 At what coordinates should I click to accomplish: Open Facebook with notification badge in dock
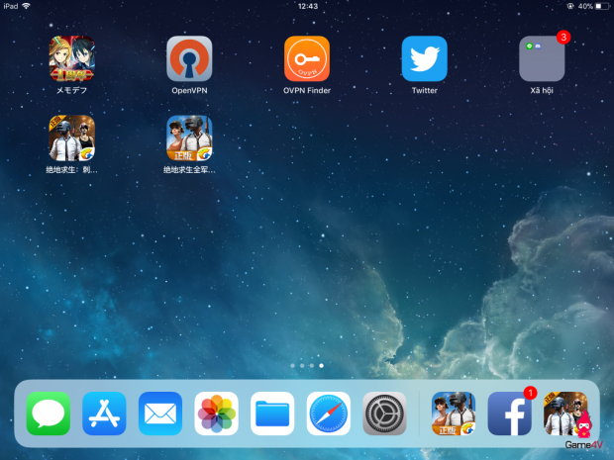click(x=509, y=414)
